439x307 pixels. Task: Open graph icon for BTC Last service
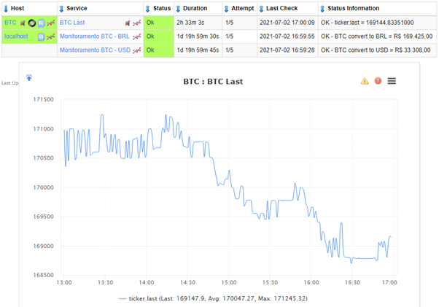tap(136, 23)
